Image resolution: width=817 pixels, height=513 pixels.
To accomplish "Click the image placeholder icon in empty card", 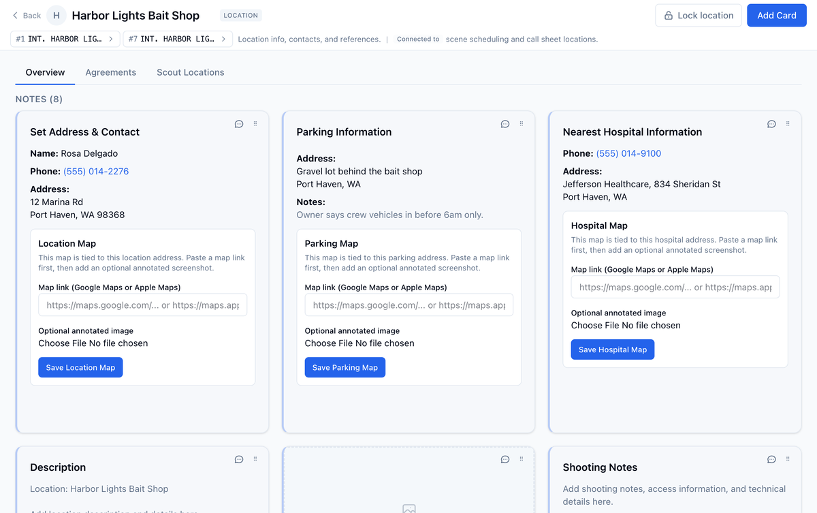I will (x=408, y=508).
